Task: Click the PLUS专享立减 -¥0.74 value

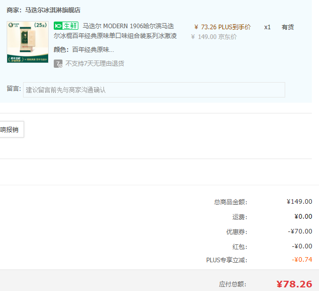Action: (x=302, y=260)
